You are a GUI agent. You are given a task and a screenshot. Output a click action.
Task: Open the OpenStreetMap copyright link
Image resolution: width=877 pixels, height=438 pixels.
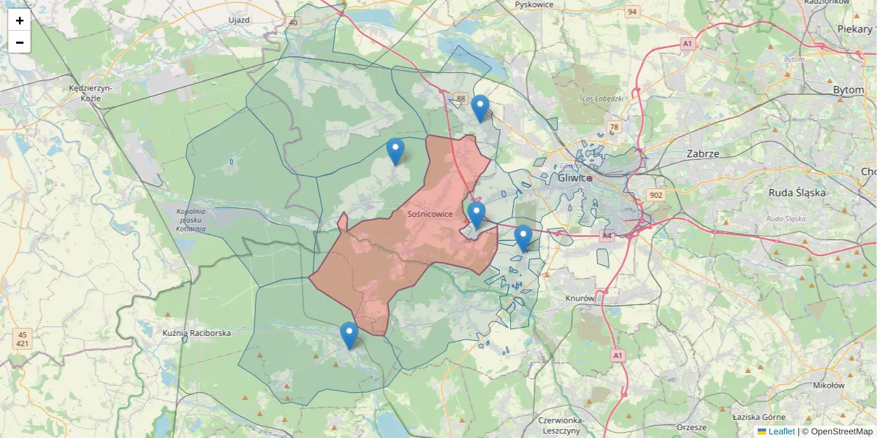[x=842, y=431]
